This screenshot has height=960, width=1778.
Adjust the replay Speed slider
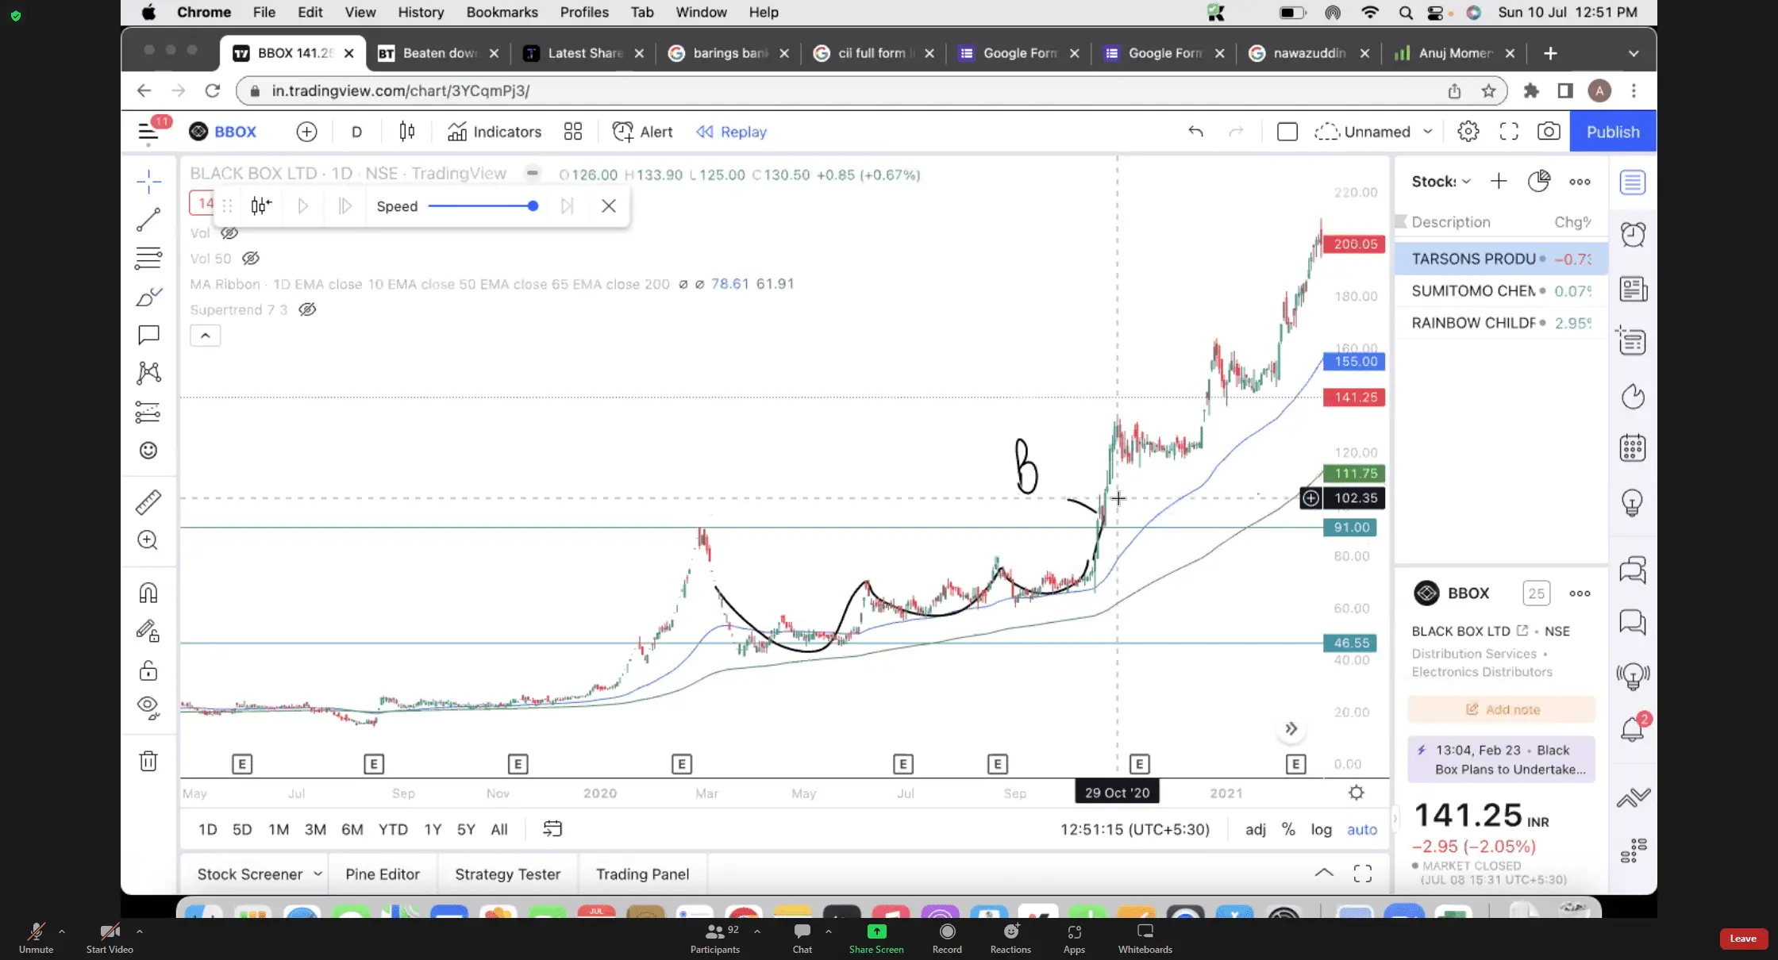click(533, 206)
